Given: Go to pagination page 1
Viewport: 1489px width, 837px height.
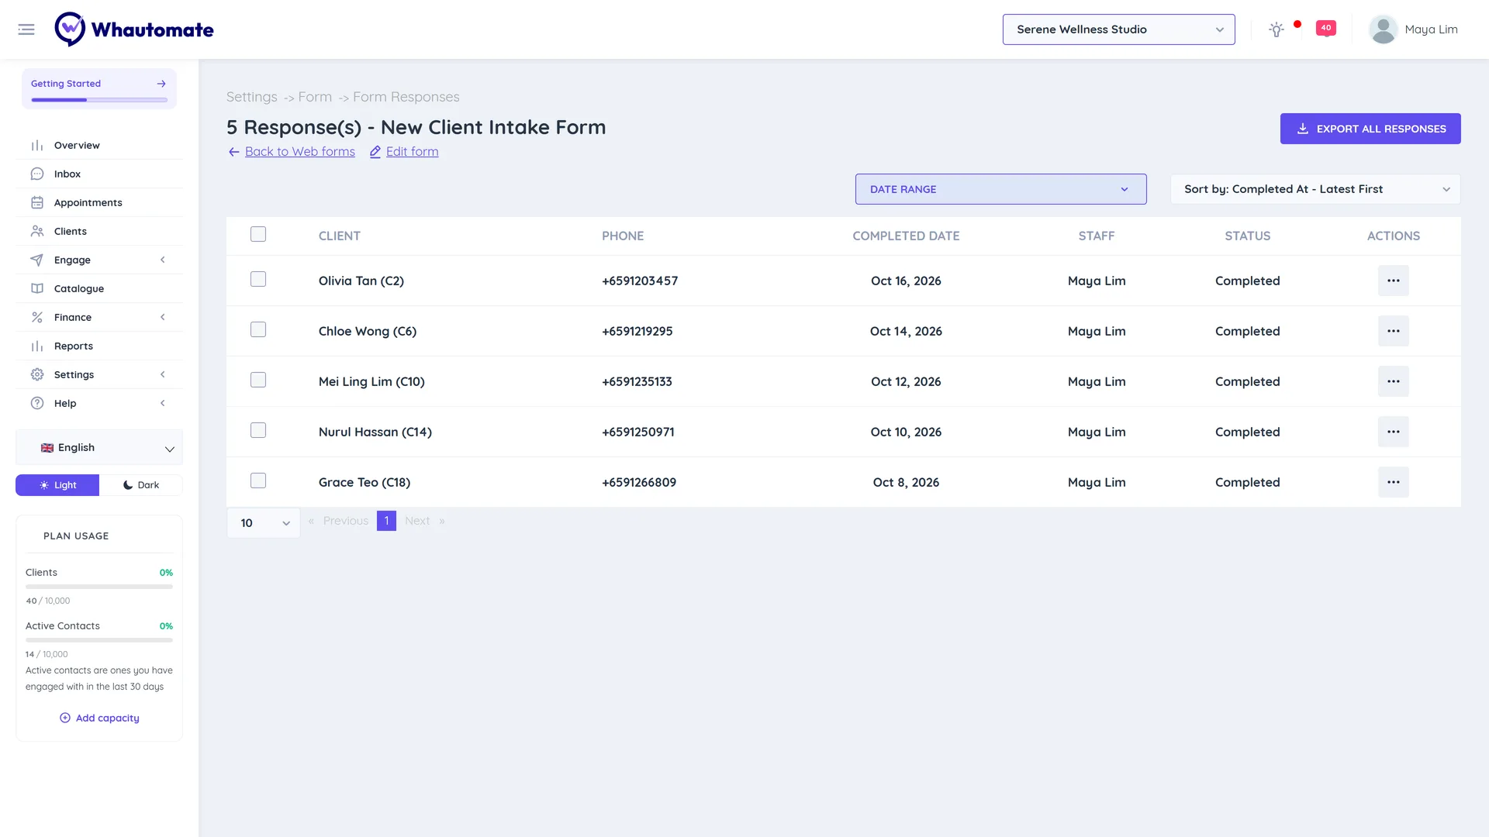Looking at the screenshot, I should click(x=386, y=521).
